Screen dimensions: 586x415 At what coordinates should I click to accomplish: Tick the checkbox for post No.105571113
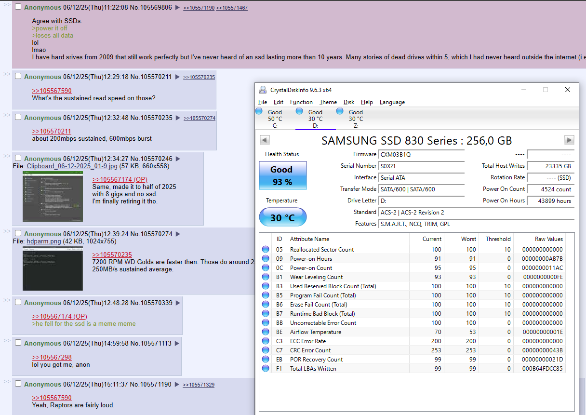point(18,343)
